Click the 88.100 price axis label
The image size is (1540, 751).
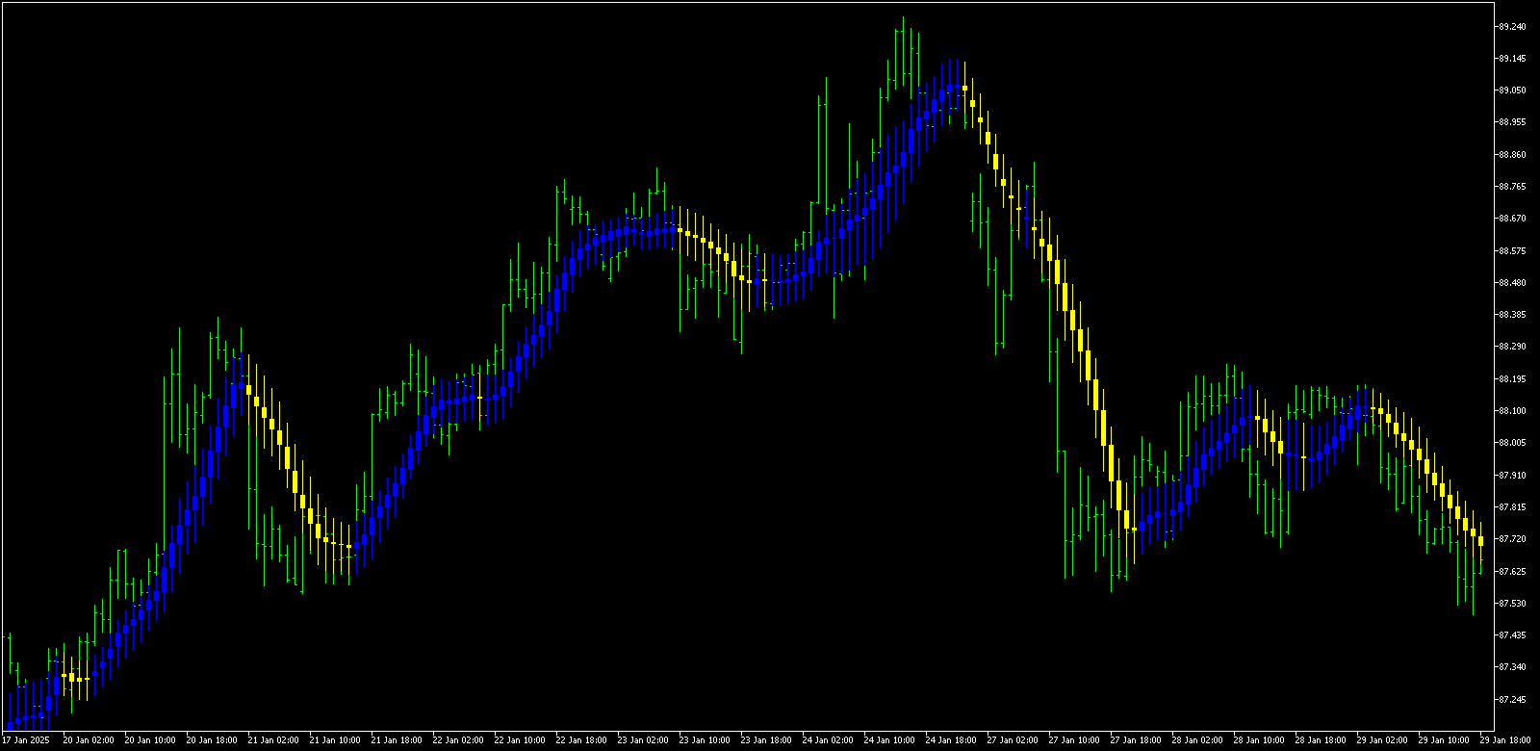tap(1512, 411)
